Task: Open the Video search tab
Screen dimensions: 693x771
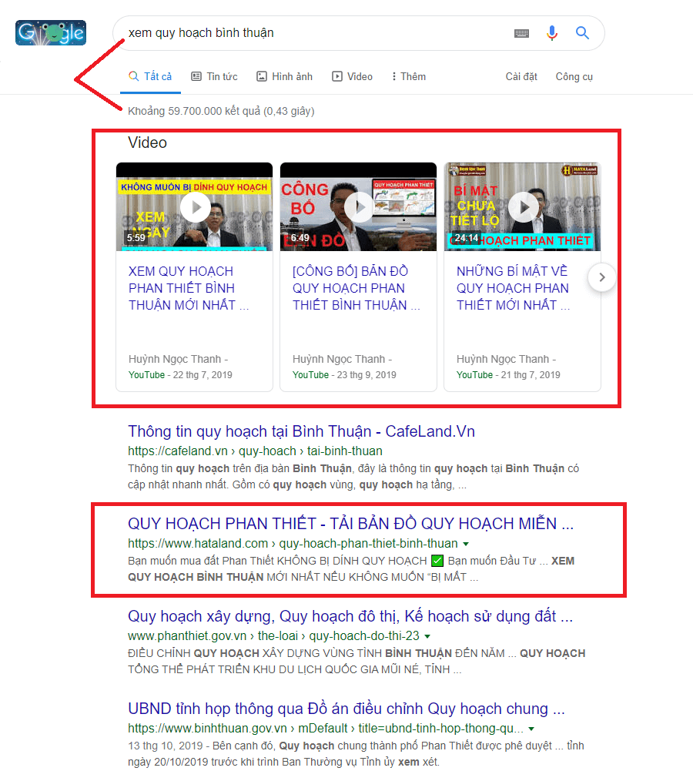Action: tap(352, 76)
